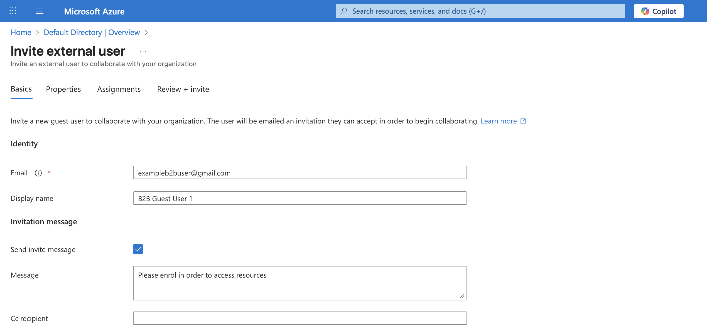Open the portal hamburger menu
The height and width of the screenshot is (336, 707).
coord(40,11)
